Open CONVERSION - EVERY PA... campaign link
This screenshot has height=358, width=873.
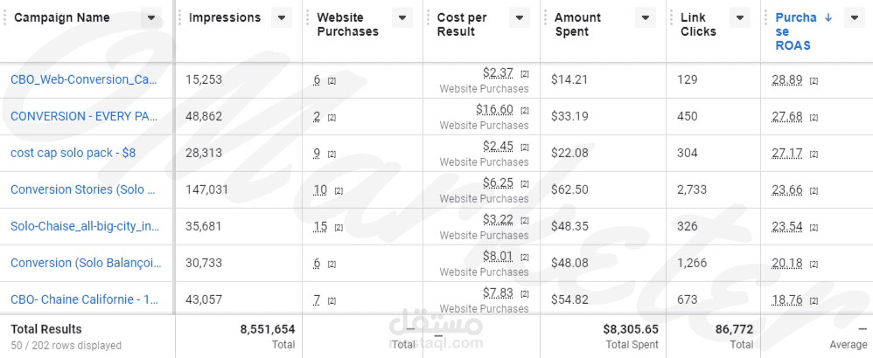point(84,116)
